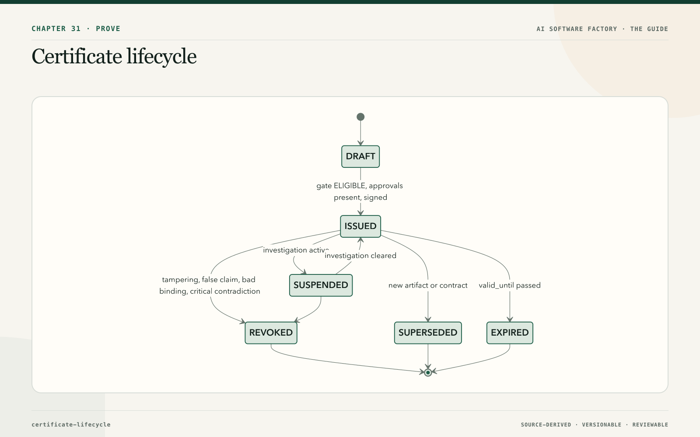Click 'SOURCE-DERIVED · VERSIONABLE · REVIEWABLE' footer text

595,425
